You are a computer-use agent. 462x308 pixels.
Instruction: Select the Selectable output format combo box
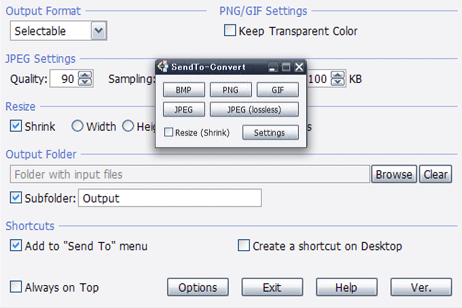tap(58, 31)
